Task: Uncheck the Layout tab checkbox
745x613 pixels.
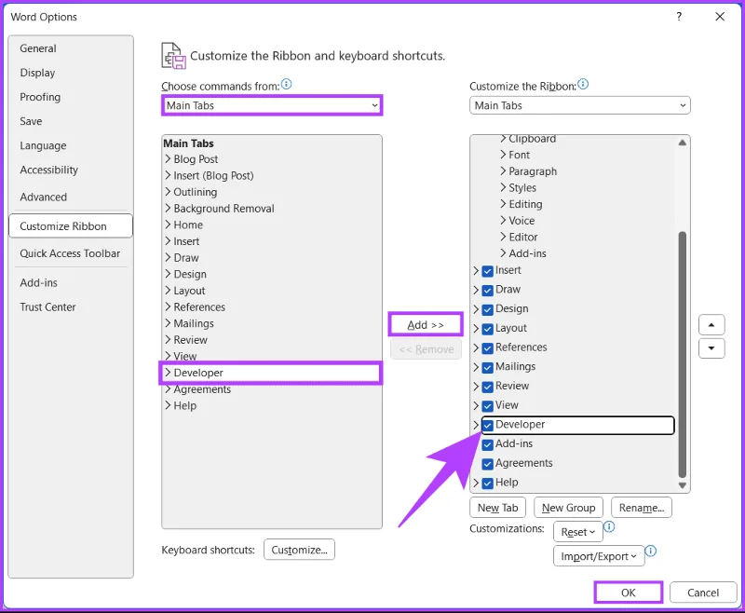Action: (487, 329)
